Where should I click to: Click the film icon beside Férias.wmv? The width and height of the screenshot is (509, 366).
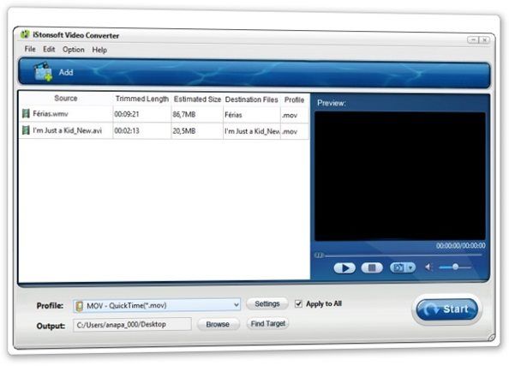click(26, 113)
